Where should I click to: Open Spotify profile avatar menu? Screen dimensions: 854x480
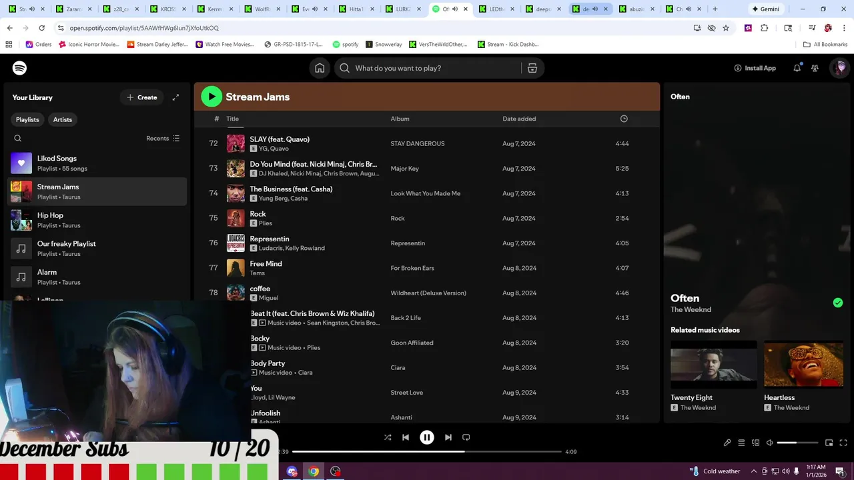coord(840,68)
